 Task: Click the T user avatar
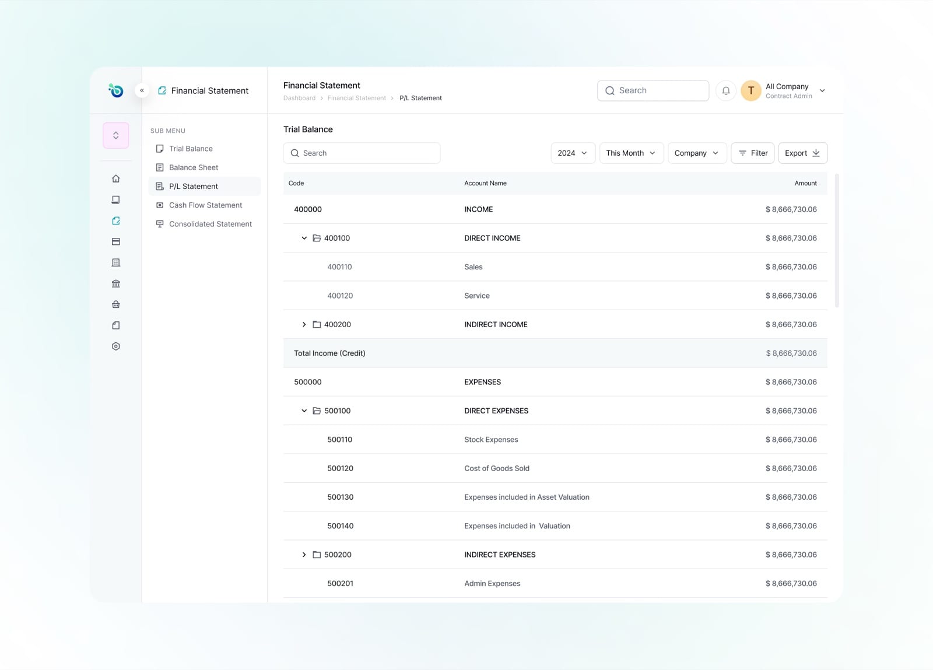click(x=751, y=90)
